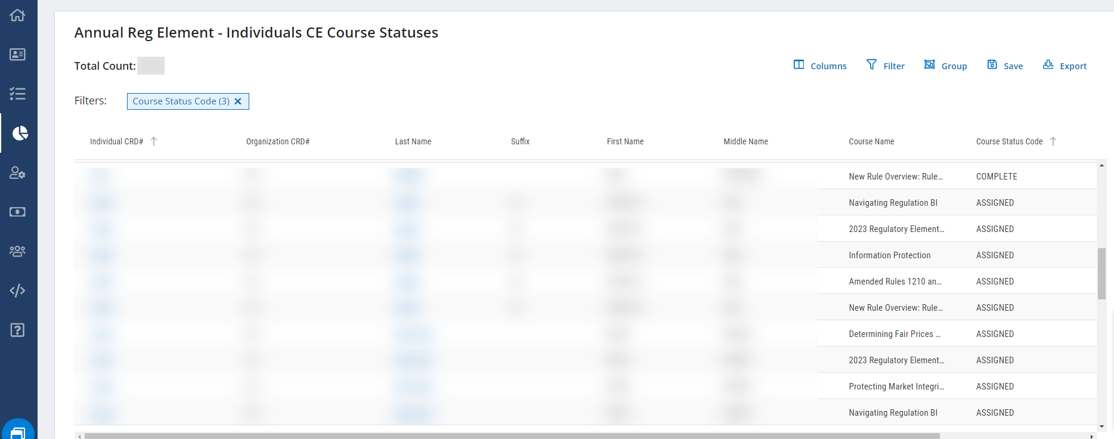Click the Group button
Viewport: 1114px width, 439px height.
point(946,66)
